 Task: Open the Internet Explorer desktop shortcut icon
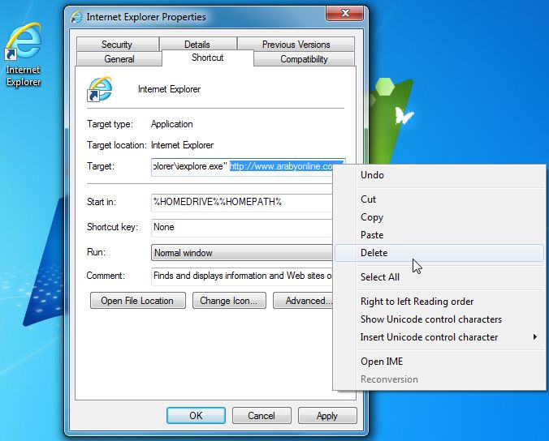click(24, 54)
